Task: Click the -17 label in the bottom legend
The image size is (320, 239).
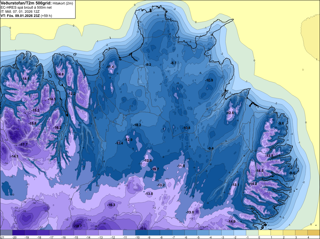Action: click(x=51, y=237)
